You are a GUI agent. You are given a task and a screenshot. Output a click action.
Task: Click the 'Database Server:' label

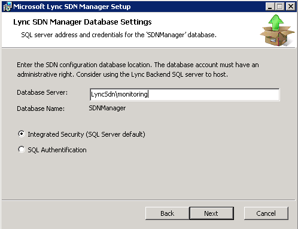pyautogui.click(x=42, y=92)
